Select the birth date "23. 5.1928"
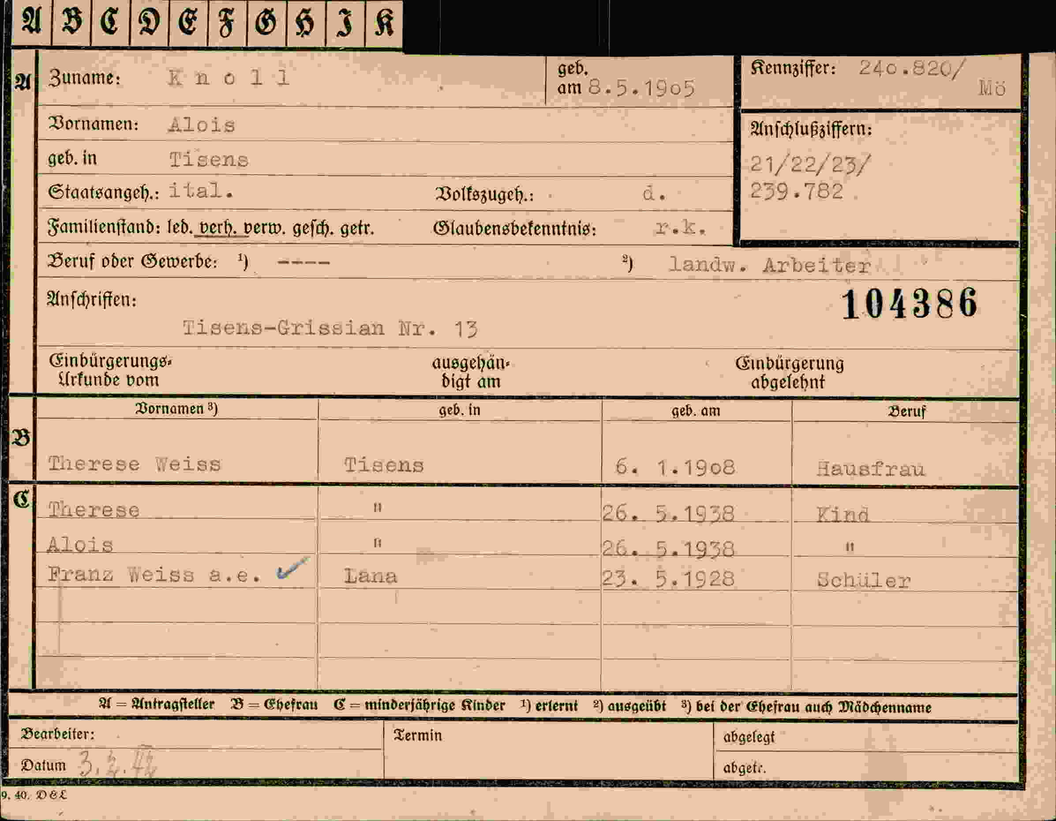 pyautogui.click(x=669, y=579)
